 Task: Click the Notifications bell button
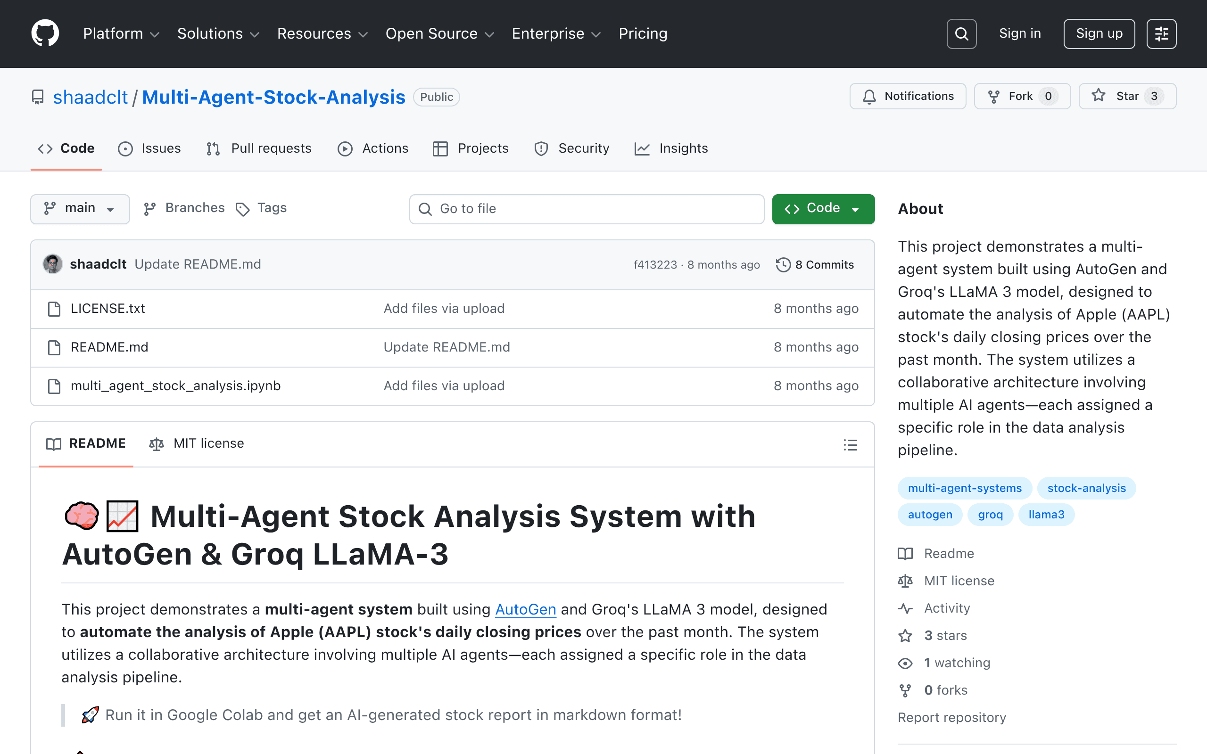(x=908, y=96)
